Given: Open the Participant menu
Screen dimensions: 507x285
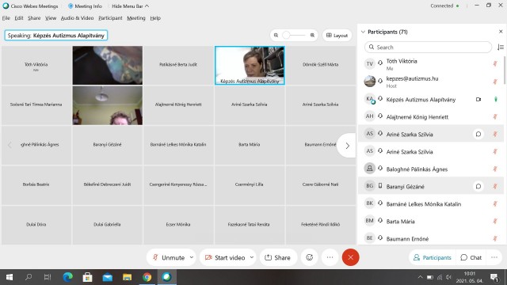Looking at the screenshot, I should point(110,18).
